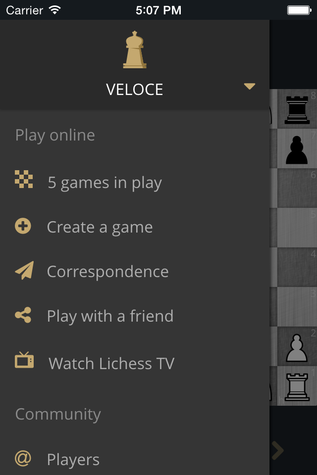Tap the gold king logo at top
The image size is (317, 475).
[135, 49]
